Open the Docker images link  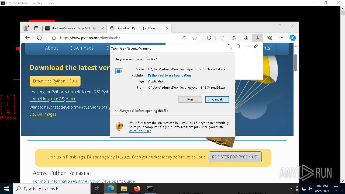coord(43,114)
